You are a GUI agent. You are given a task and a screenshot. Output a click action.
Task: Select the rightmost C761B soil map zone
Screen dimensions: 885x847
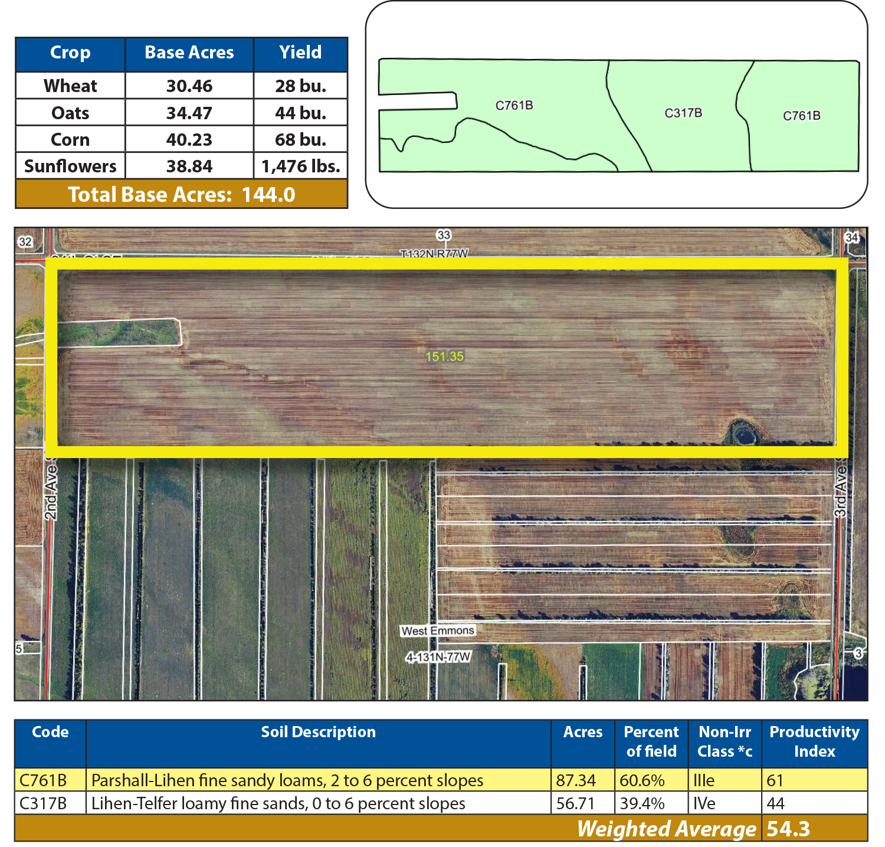(x=801, y=116)
